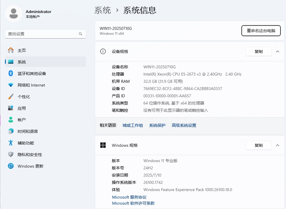Open 时间和语言 settings page

point(45,131)
